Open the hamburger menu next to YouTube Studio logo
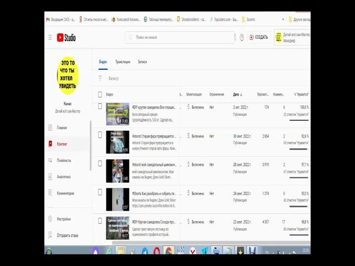The height and width of the screenshot is (266, 355). [x=50, y=37]
